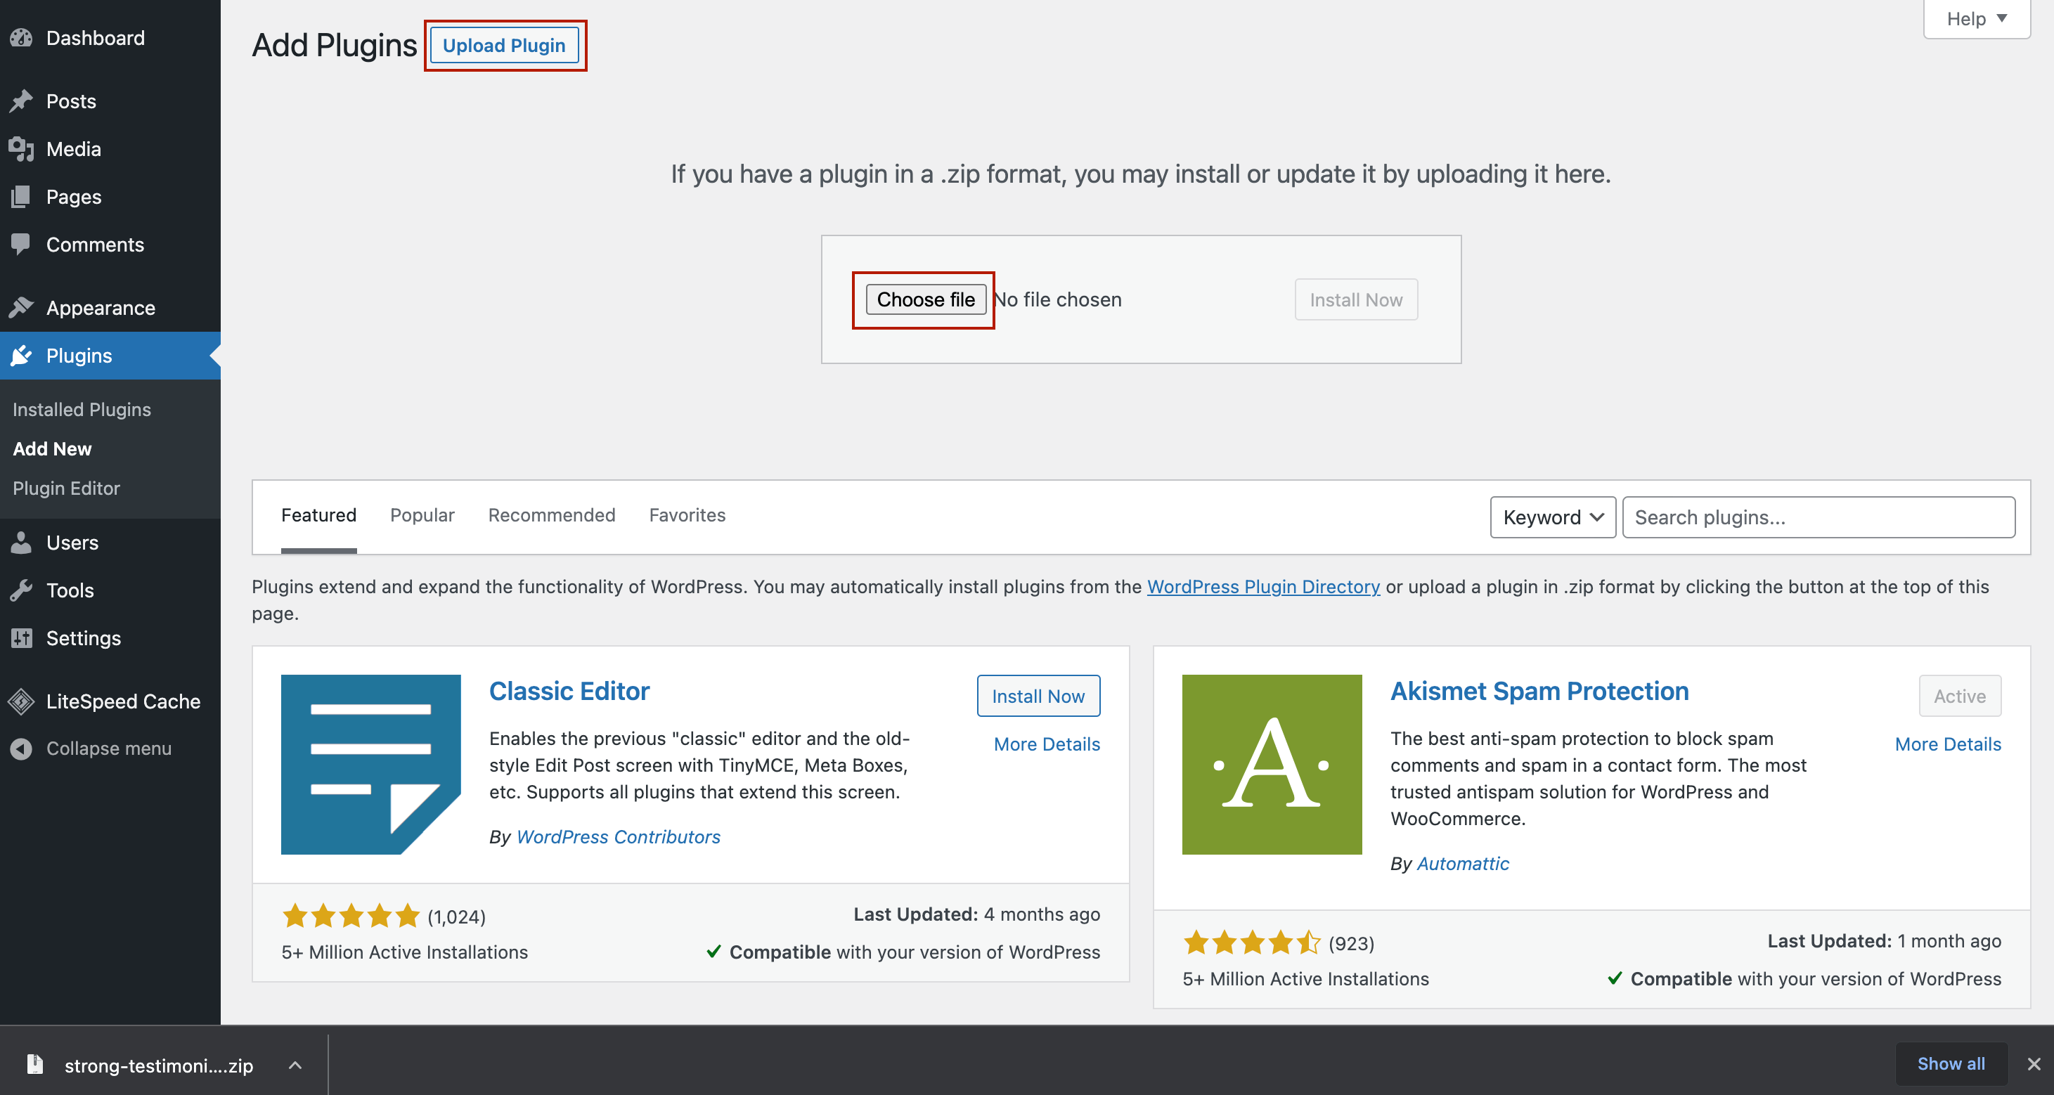The height and width of the screenshot is (1095, 2054).
Task: Open Plugin Editor submenu item
Action: [x=66, y=488]
